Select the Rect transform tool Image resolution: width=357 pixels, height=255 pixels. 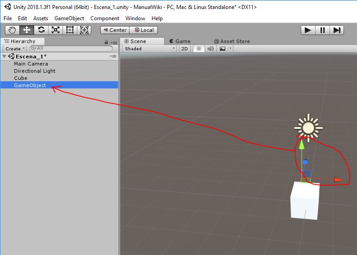pos(70,30)
